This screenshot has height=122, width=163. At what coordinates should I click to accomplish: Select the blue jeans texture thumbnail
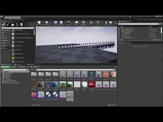[48, 84]
